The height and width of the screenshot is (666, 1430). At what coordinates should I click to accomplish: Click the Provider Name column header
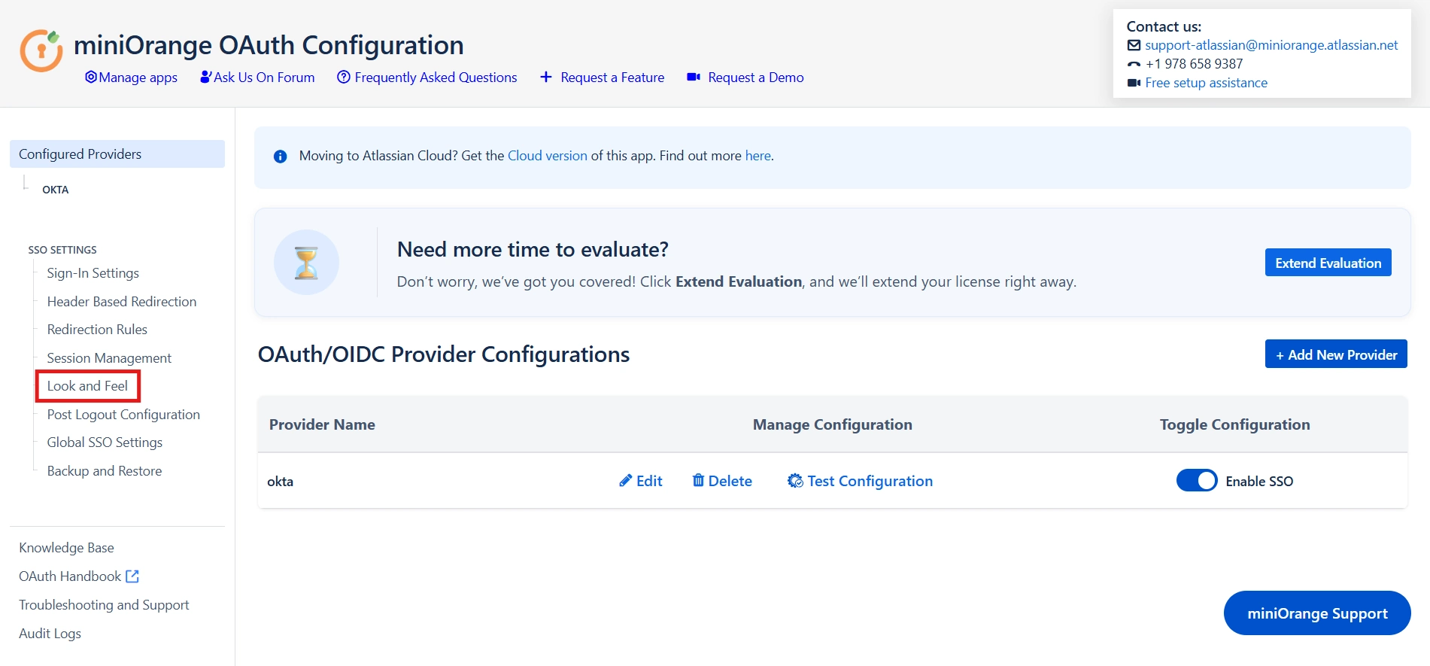click(x=322, y=424)
